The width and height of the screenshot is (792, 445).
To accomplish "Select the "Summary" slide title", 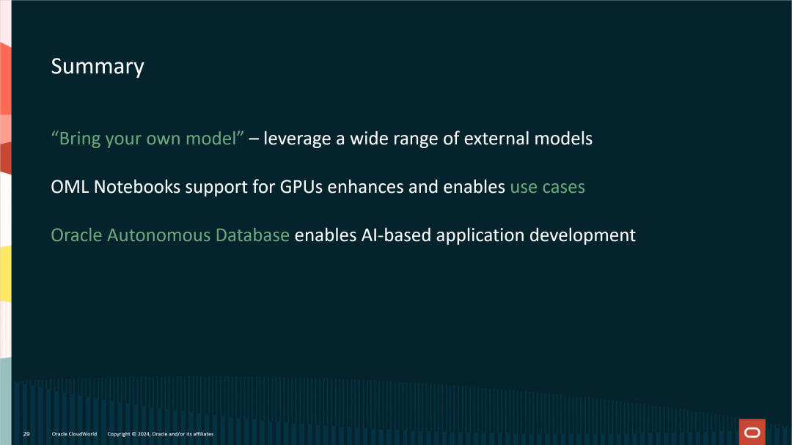I will [97, 67].
